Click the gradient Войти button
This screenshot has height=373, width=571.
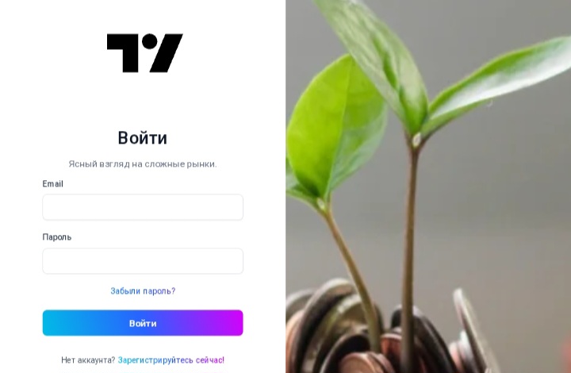point(143,323)
